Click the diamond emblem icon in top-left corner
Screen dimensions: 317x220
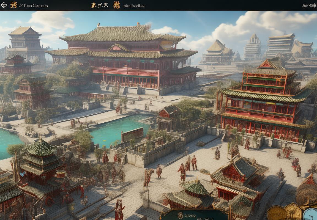point(4,5)
